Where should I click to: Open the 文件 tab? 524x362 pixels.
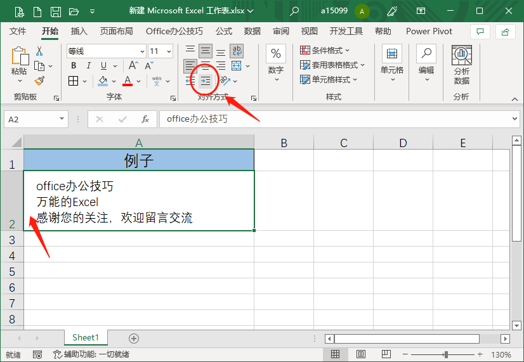(17, 32)
